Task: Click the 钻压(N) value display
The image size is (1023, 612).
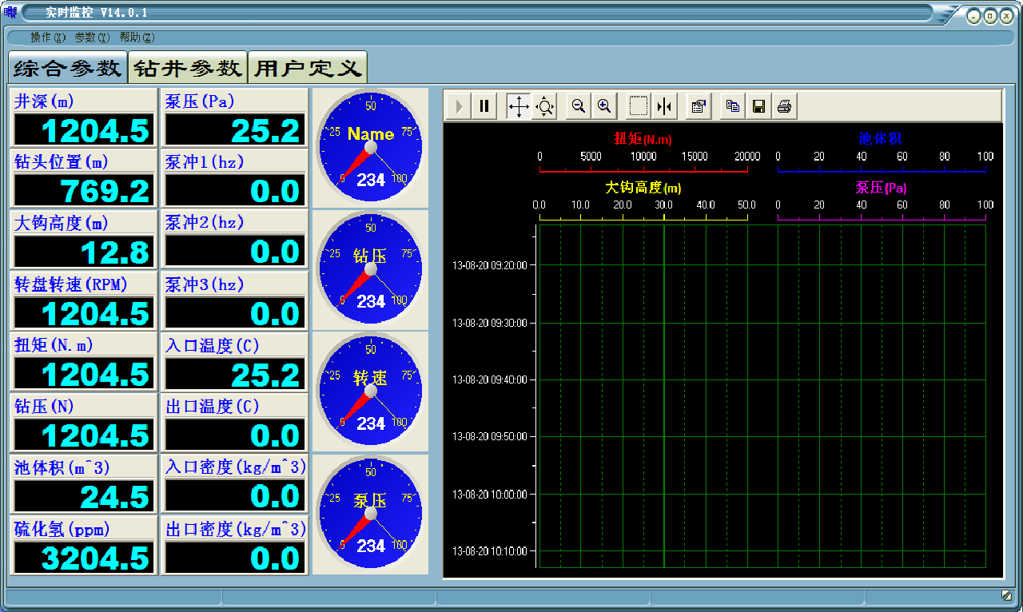Action: tap(83, 435)
